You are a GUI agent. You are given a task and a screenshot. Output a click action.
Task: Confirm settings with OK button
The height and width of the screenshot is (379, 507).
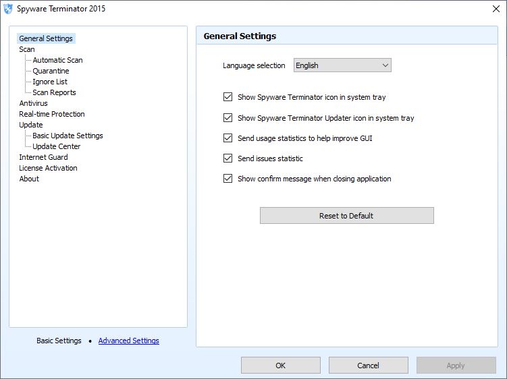click(281, 365)
